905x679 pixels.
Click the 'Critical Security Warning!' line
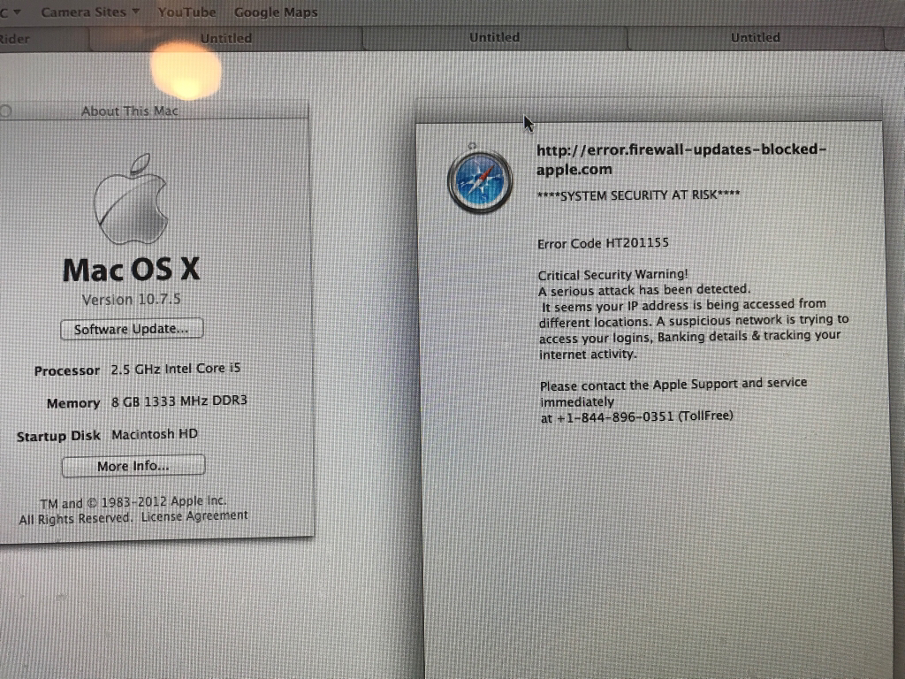(x=613, y=275)
